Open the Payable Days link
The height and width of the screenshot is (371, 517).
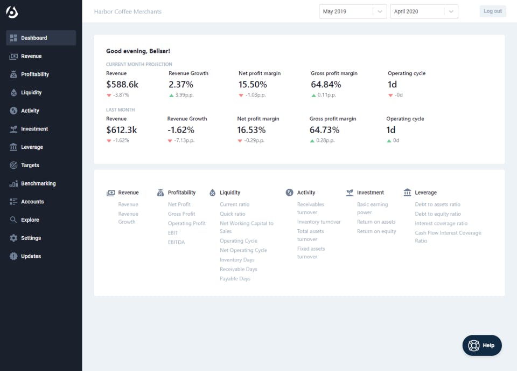pyautogui.click(x=235, y=279)
